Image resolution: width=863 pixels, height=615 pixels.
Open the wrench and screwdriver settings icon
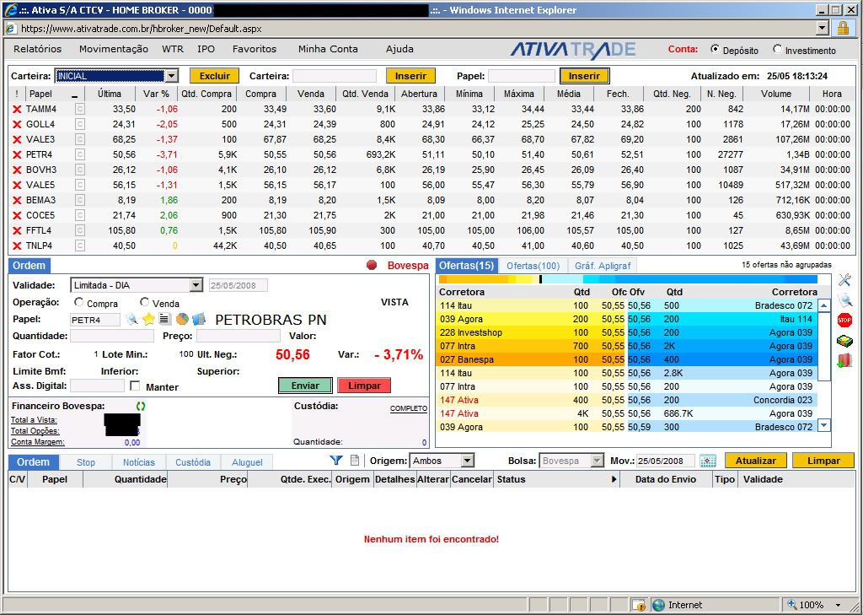[x=844, y=280]
